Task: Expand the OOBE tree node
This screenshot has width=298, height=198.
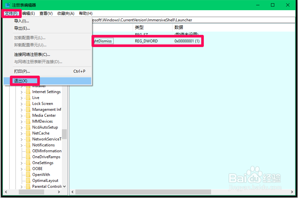Action: 21,169
